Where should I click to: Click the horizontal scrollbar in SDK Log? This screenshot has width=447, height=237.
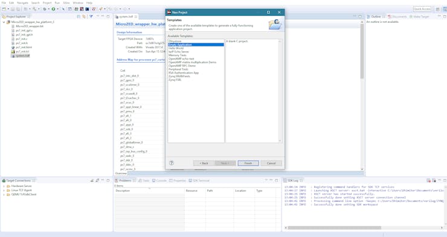335,227
